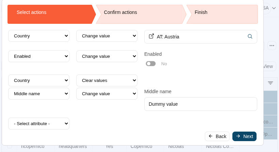Tick the checkbox in the ncopernico row
The height and width of the screenshot is (152, 279).
point(10,147)
